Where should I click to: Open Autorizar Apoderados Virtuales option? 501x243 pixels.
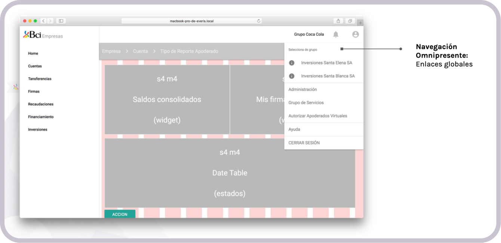317,116
